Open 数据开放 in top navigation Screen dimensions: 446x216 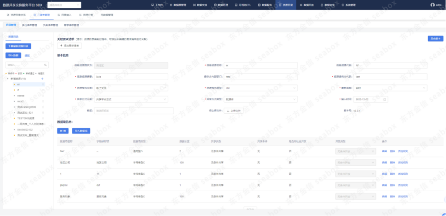[307, 5]
